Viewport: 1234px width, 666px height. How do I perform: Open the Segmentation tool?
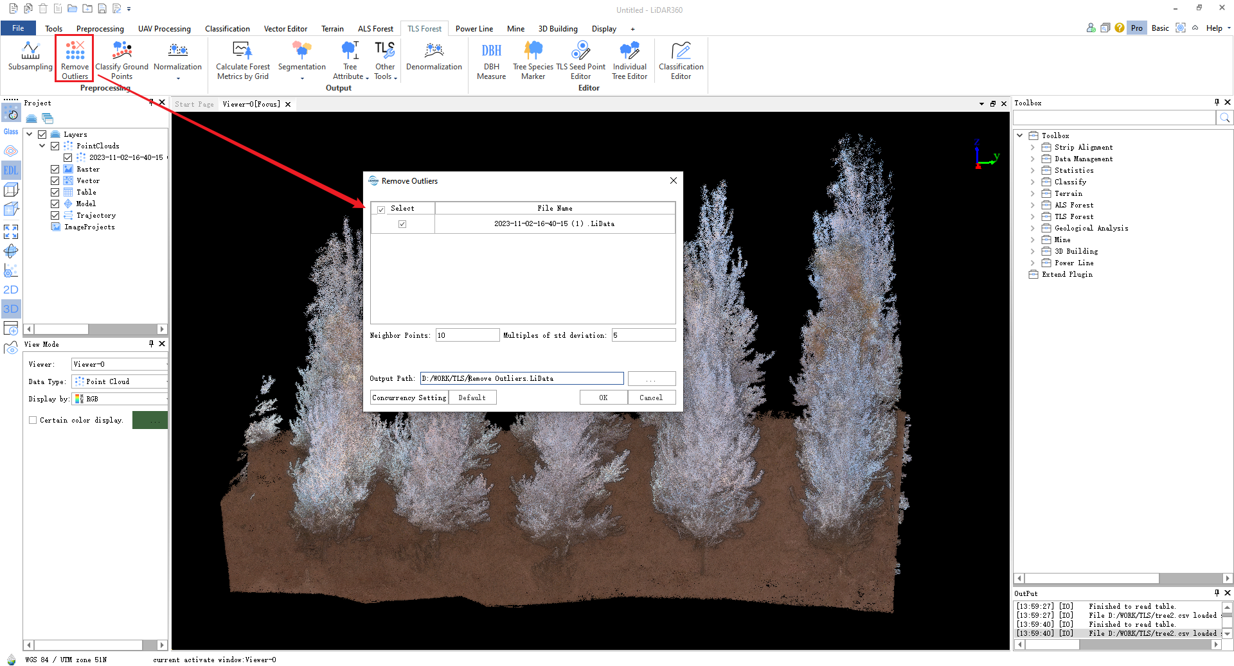click(x=301, y=60)
